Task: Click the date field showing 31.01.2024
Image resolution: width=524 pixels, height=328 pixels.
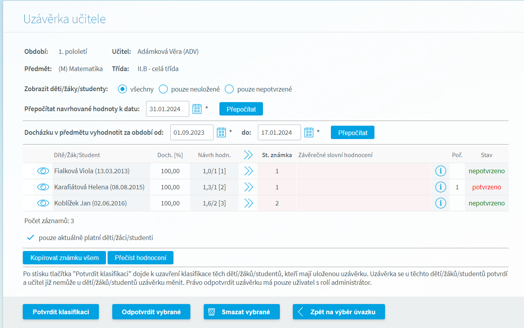Action: pyautogui.click(x=167, y=109)
